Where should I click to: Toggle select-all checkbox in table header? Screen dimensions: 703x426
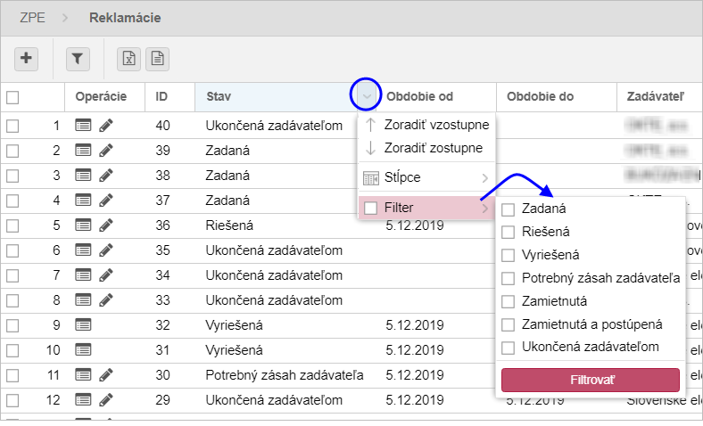12,97
